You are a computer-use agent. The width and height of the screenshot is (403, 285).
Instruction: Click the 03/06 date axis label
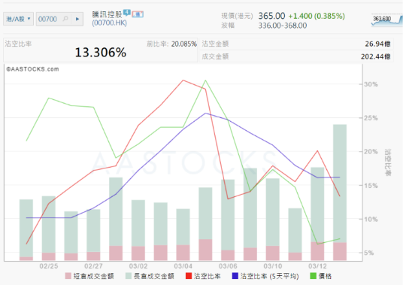228,266
